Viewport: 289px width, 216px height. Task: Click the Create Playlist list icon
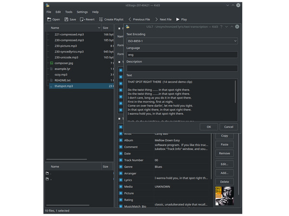(x=101, y=19)
